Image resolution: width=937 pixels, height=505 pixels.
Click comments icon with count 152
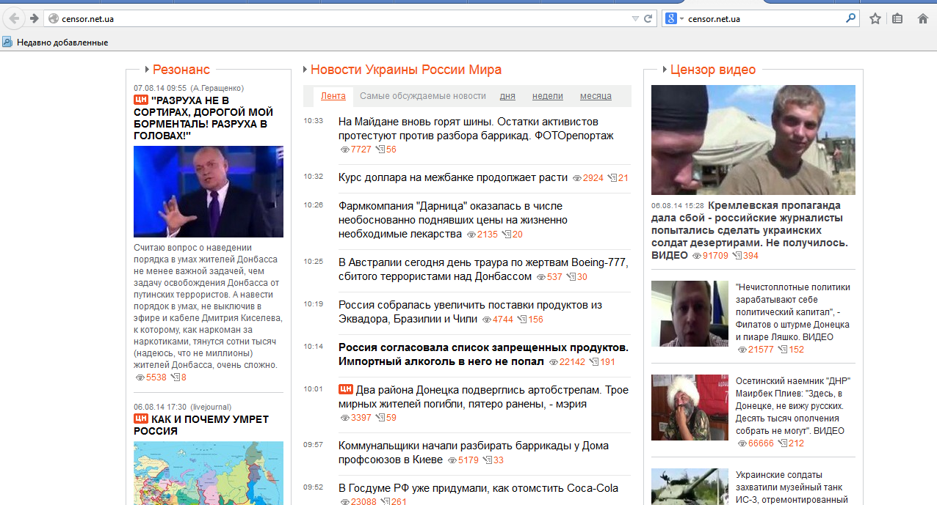pos(782,350)
